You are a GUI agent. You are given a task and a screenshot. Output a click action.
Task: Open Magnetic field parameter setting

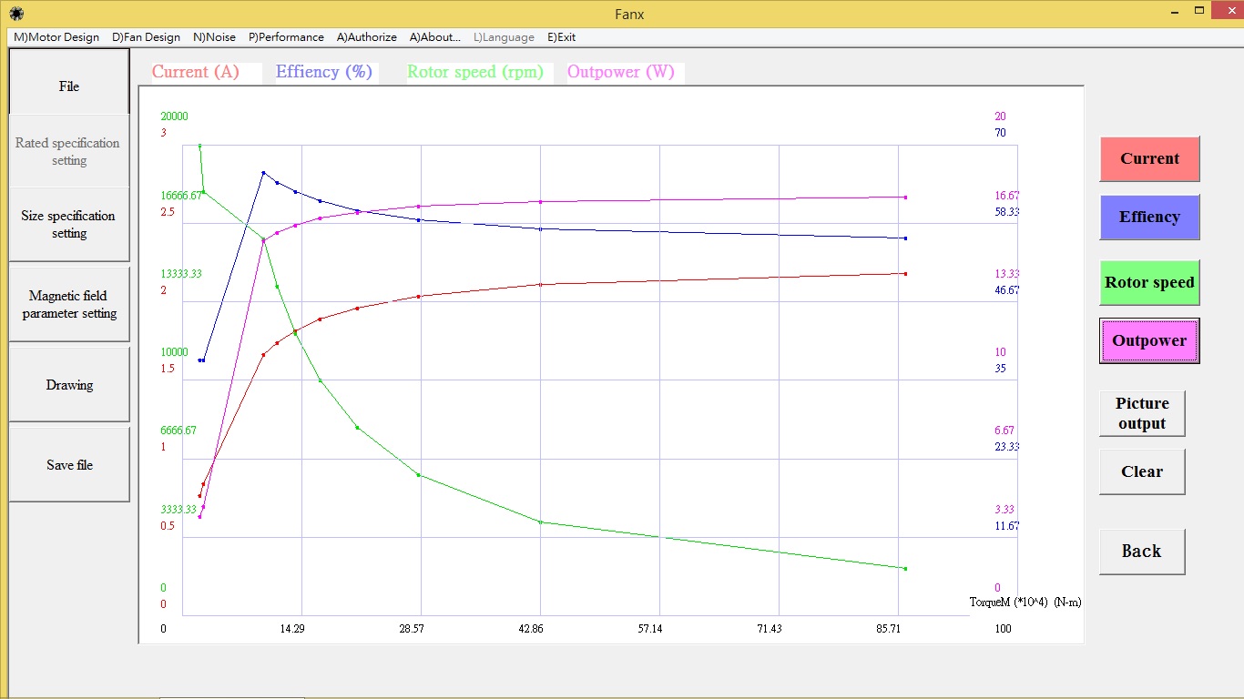coord(69,304)
